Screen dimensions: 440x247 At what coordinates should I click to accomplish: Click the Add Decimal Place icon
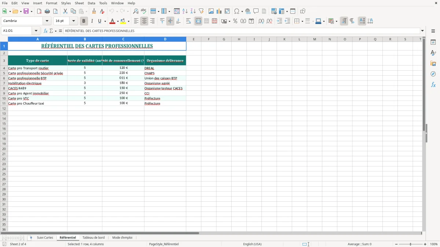coord(261,21)
